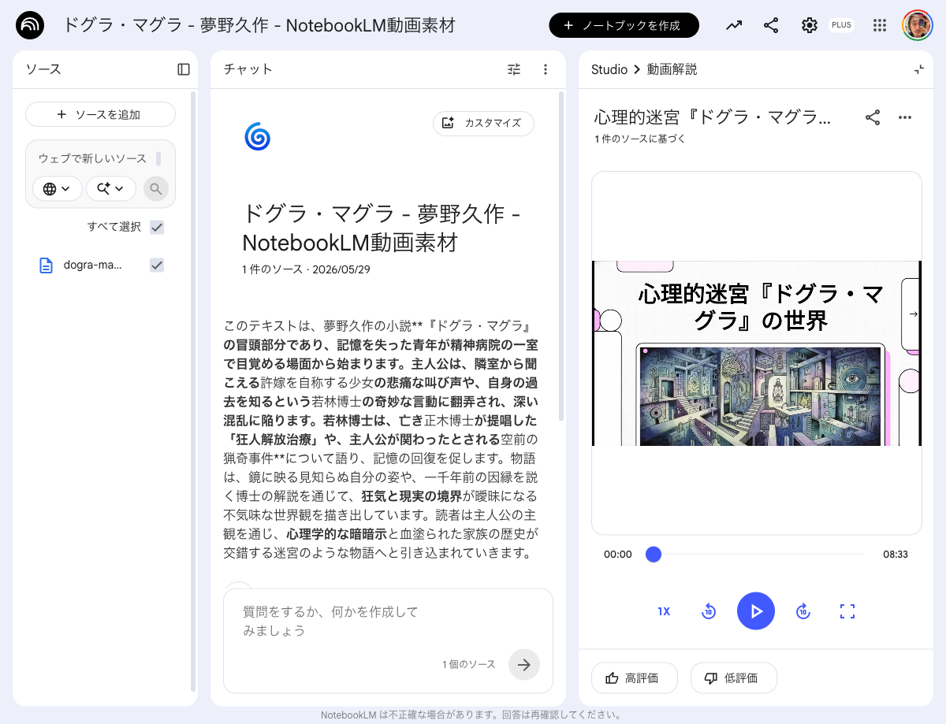Collapse the Studio panel view icon
Viewport: 946px width, 724px height.
coord(918,69)
